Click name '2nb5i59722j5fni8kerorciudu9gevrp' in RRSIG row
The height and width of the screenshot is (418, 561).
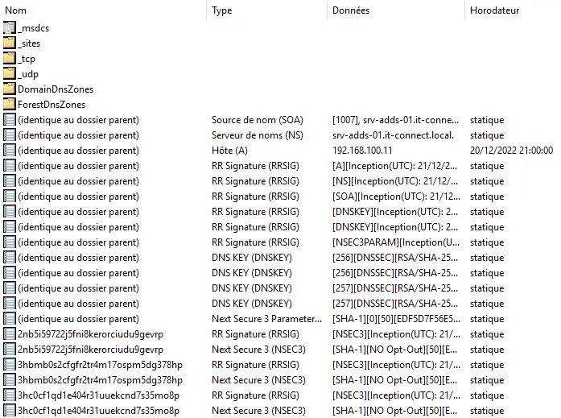pos(90,334)
